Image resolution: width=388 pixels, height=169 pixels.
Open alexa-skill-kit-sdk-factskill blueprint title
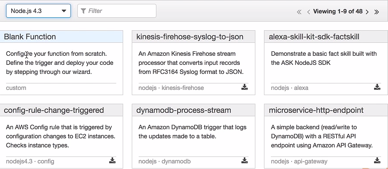click(314, 37)
